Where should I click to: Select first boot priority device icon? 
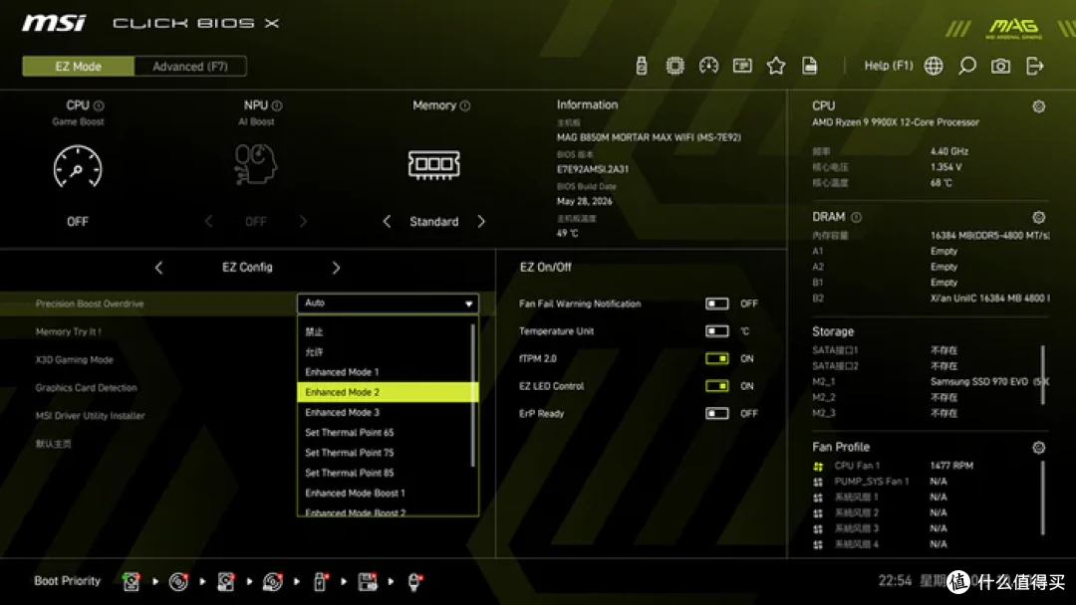point(132,582)
